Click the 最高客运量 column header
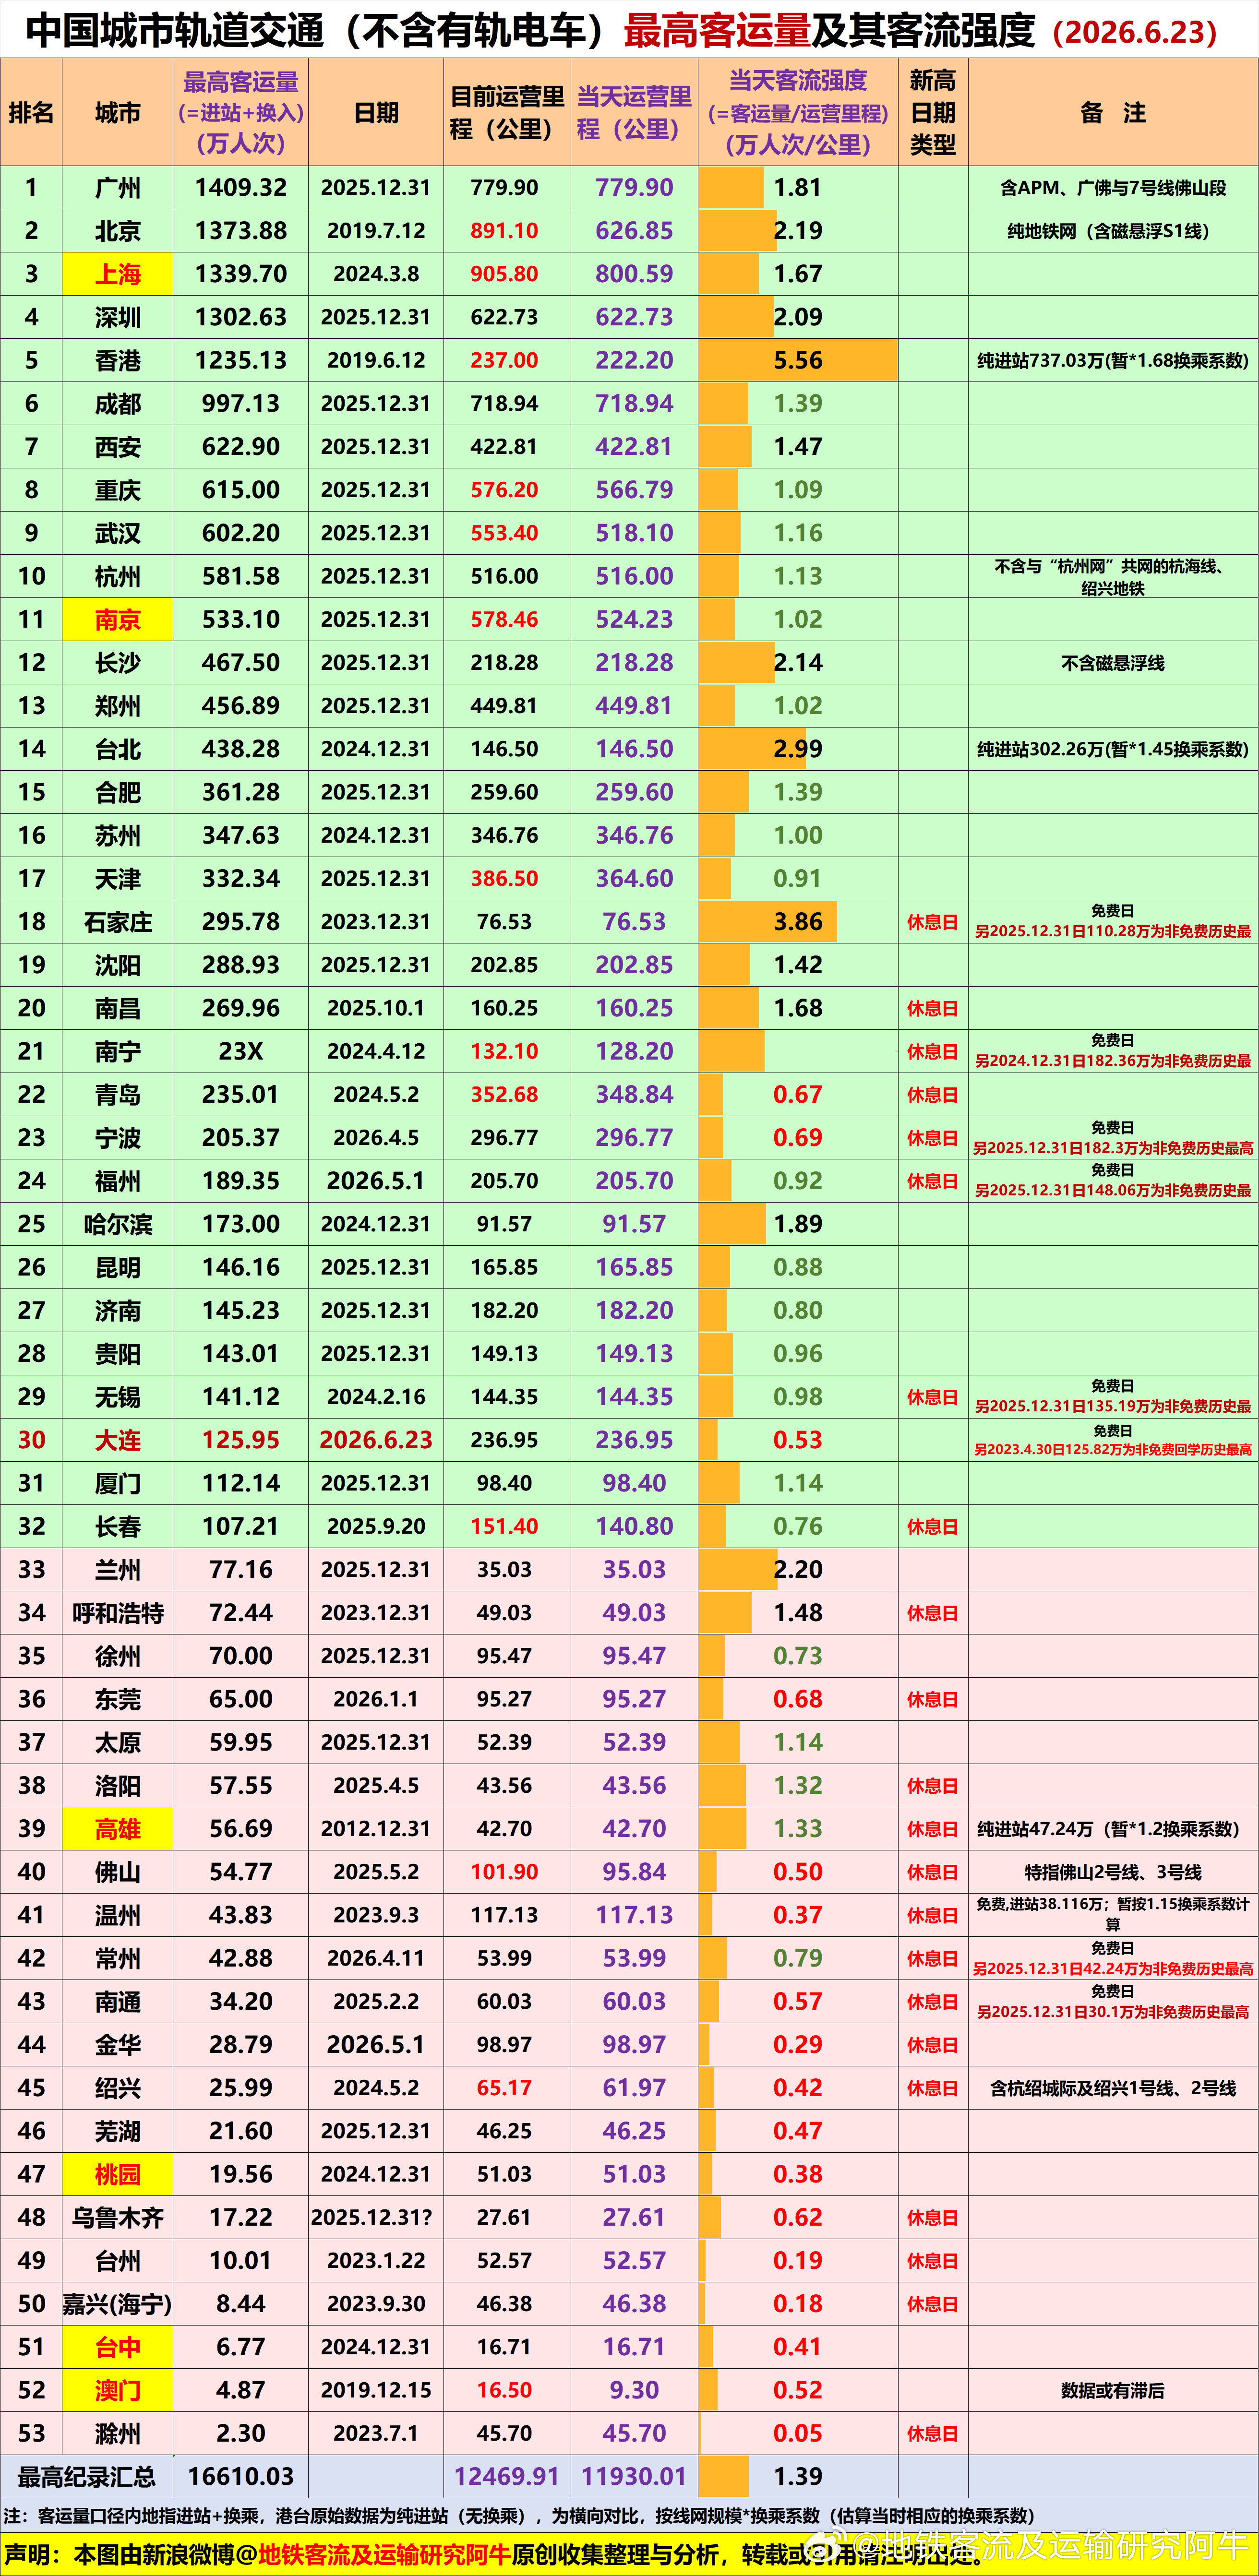 pyautogui.click(x=241, y=112)
